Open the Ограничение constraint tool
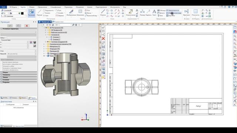The image size is (237, 133). click(130, 13)
